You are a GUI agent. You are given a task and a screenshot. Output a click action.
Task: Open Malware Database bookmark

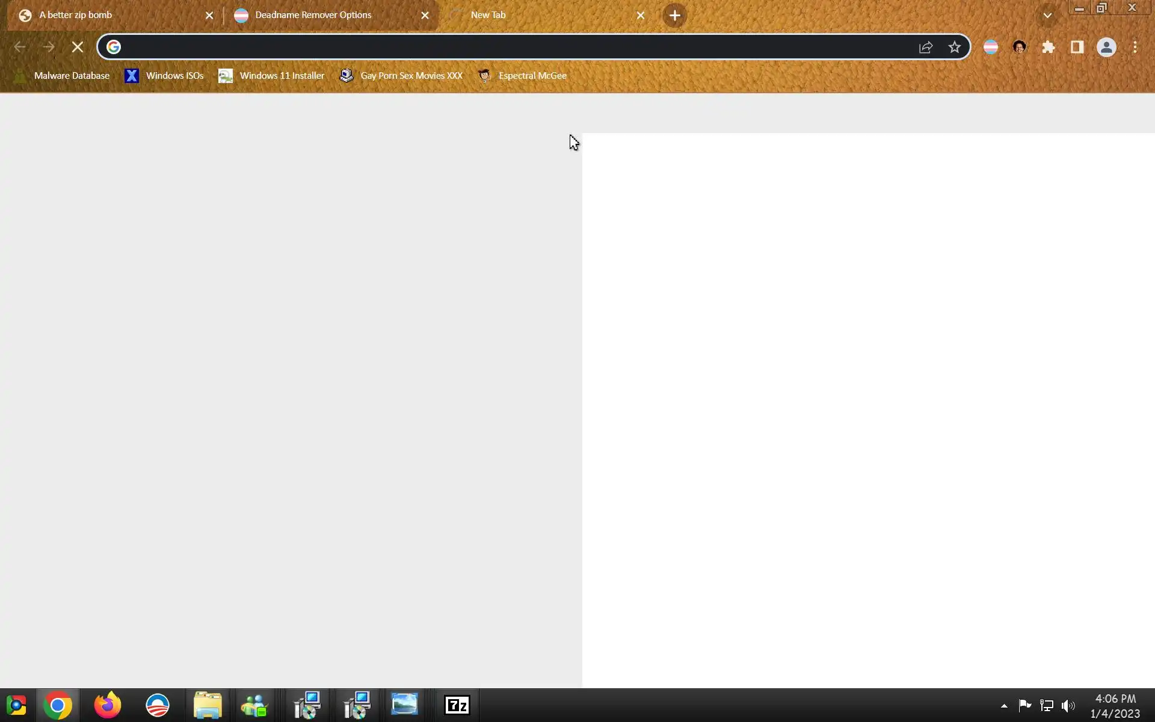click(62, 76)
